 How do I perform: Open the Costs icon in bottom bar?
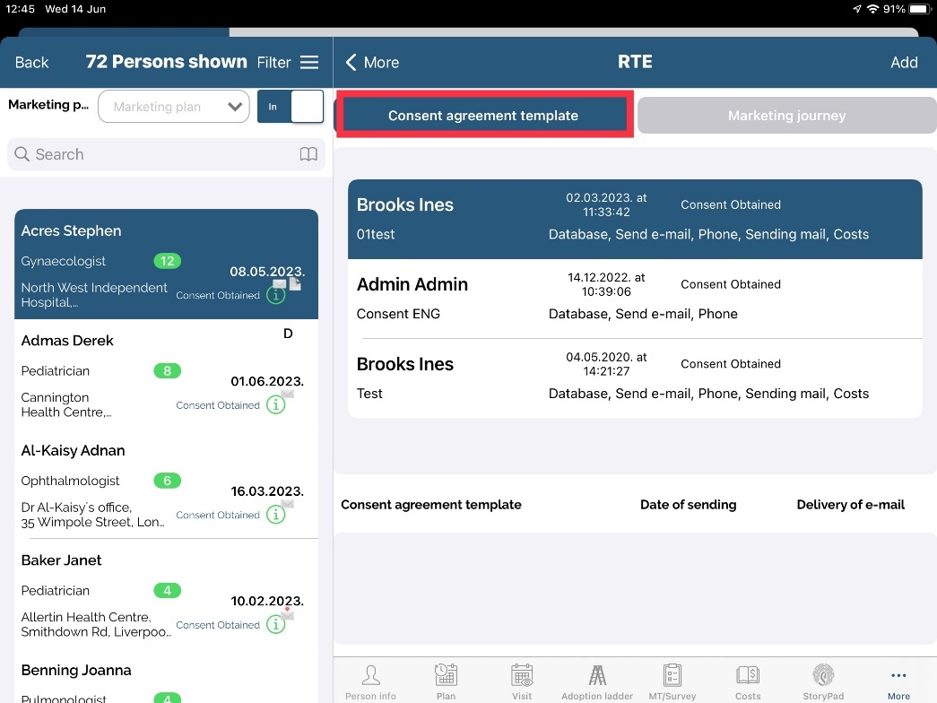(x=748, y=676)
